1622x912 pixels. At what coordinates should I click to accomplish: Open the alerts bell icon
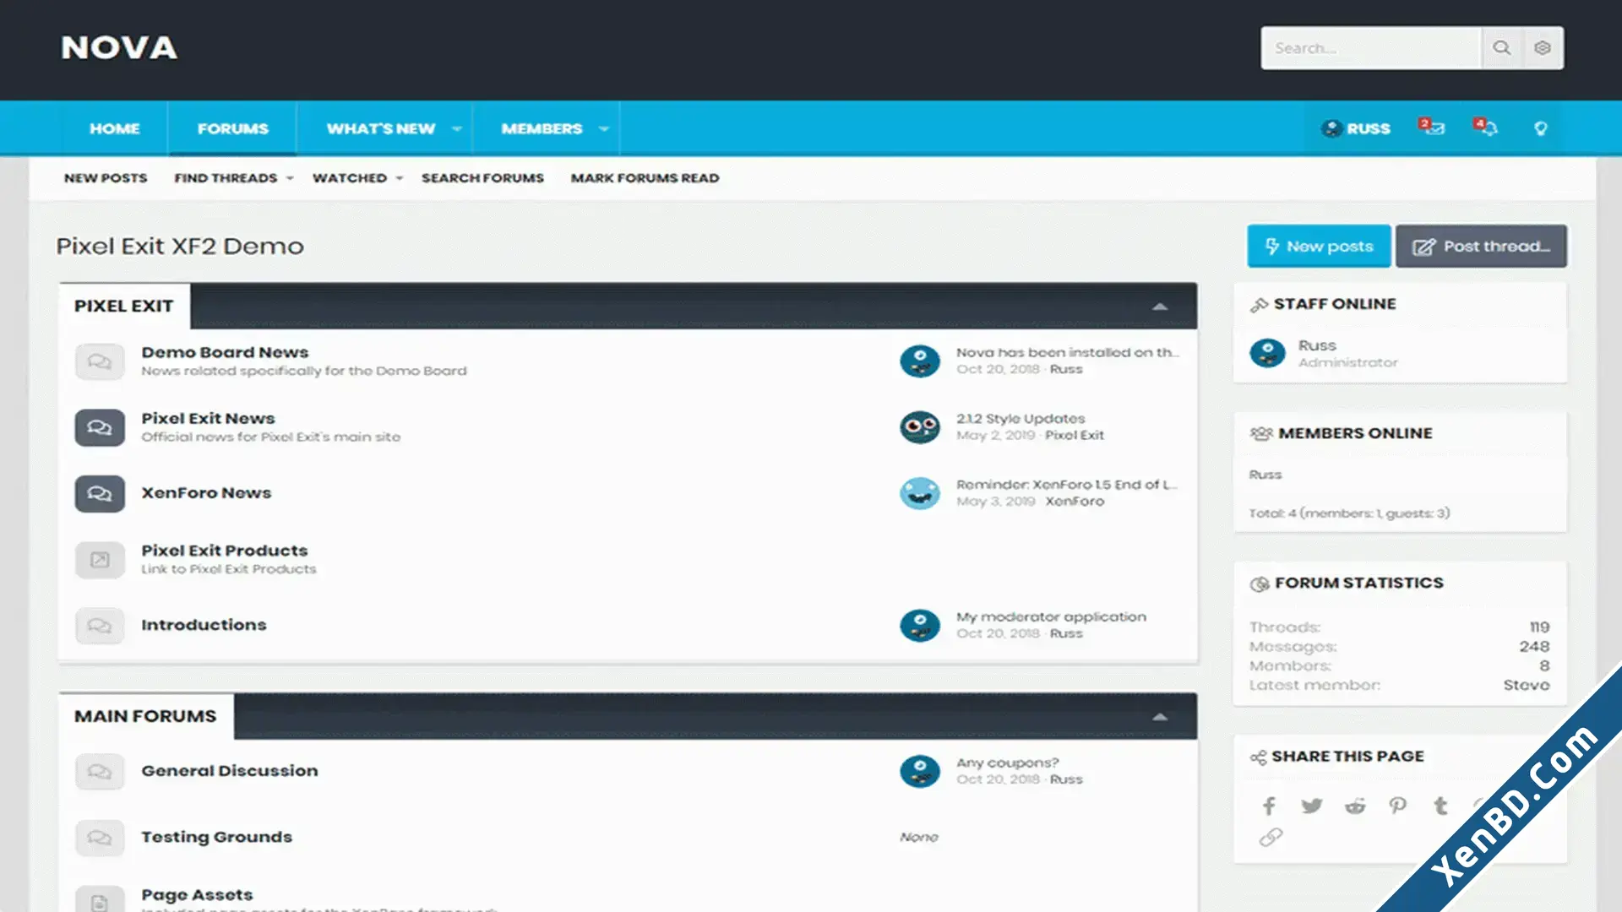click(1485, 128)
